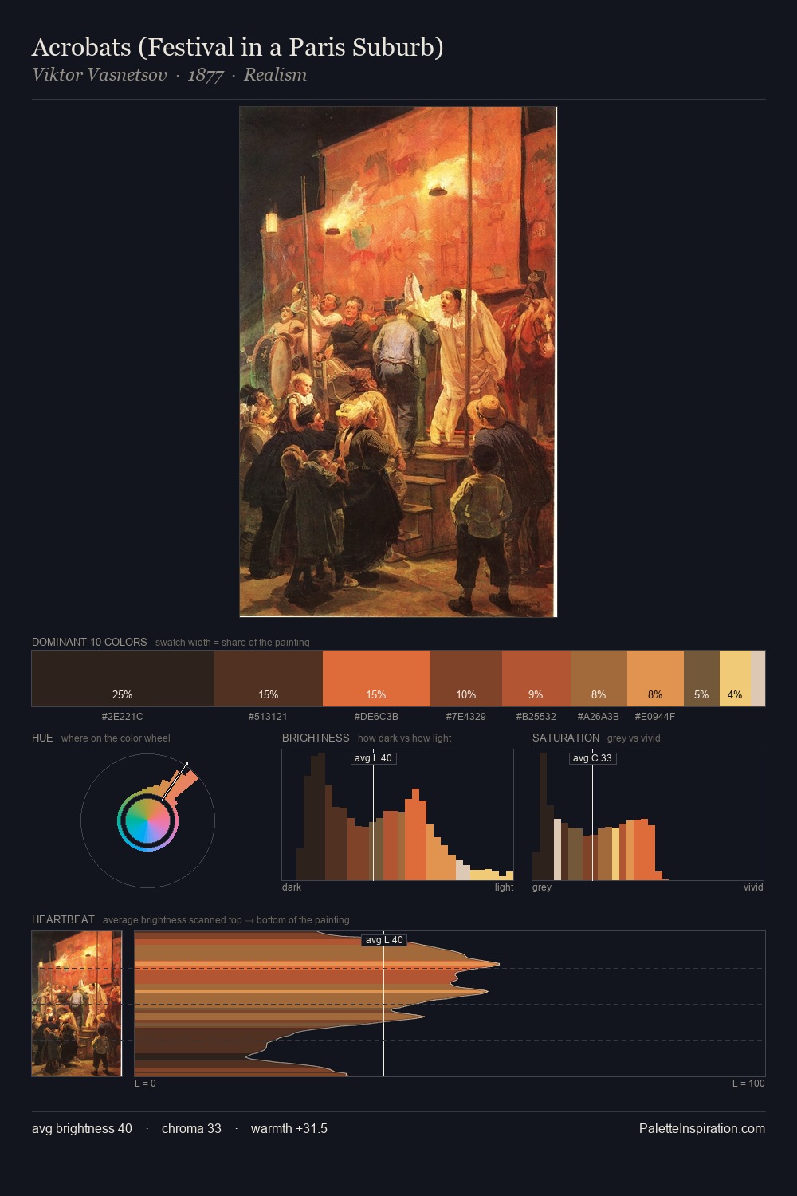This screenshot has height=1196, width=797.
Task: Click the 'avg L 40' brightness histogram label
Action: point(374,758)
